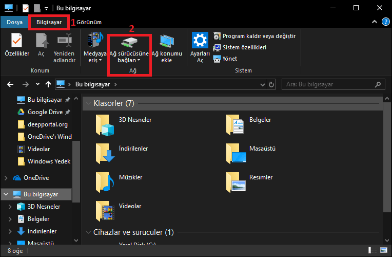Select deepportal.org folder in the sidebar
Image resolution: width=392 pixels, height=257 pixels.
tap(43, 124)
